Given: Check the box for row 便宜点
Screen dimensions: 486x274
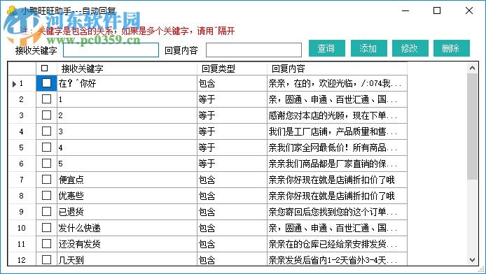Looking at the screenshot, I should [x=46, y=180].
